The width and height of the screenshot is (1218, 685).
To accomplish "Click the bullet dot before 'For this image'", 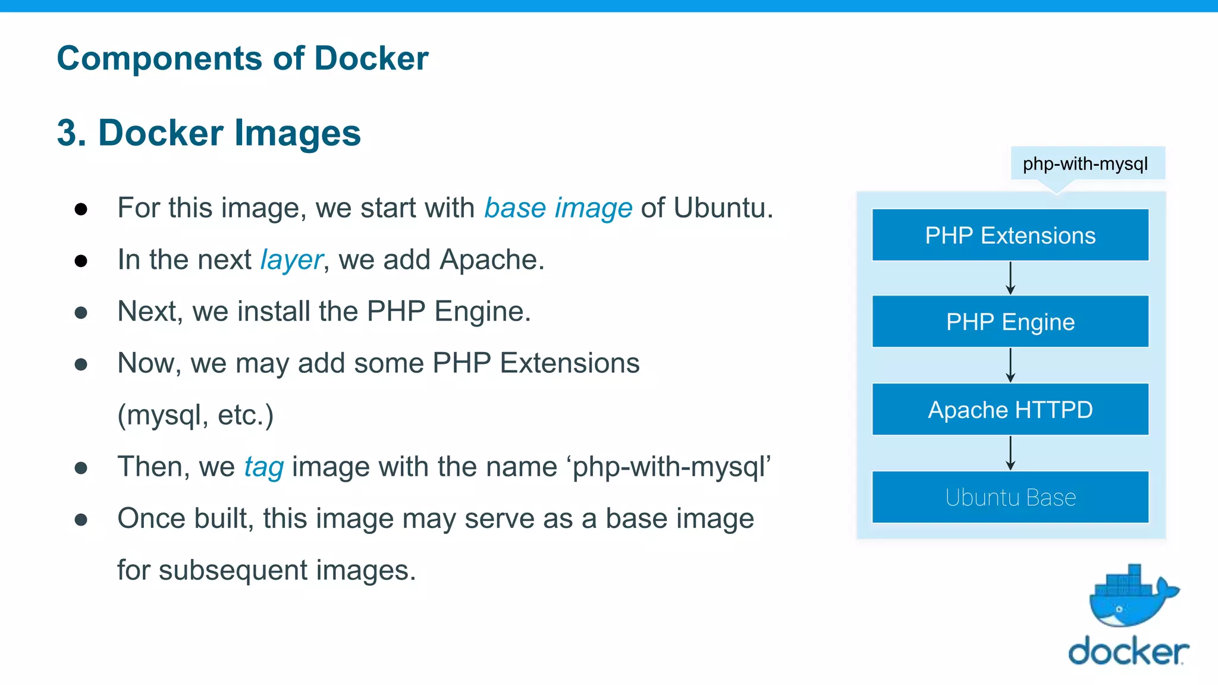I will [x=81, y=209].
